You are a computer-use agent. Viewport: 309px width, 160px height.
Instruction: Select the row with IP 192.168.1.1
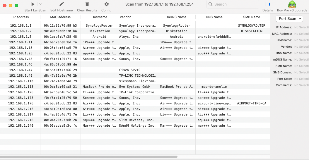tap(135, 25)
